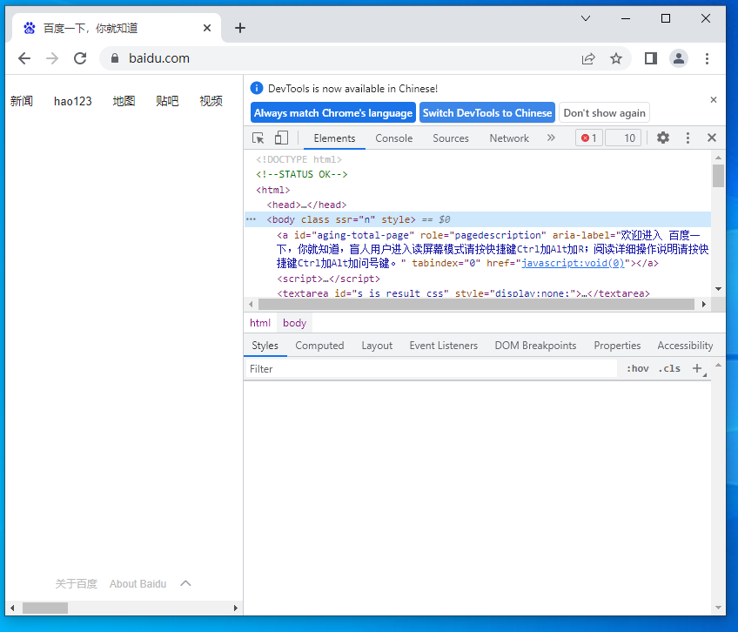This screenshot has width=738, height=632.
Task: Select the DOCTYPE html line
Action: (x=299, y=159)
